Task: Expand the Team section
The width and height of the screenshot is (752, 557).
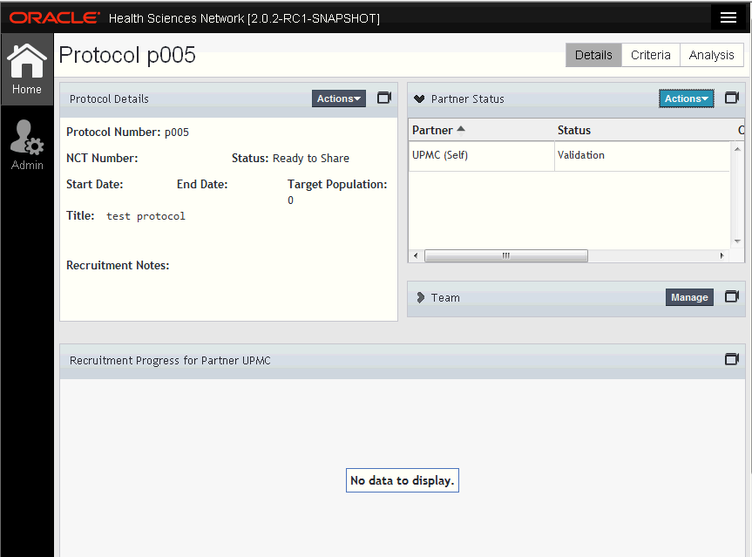Action: click(x=420, y=297)
